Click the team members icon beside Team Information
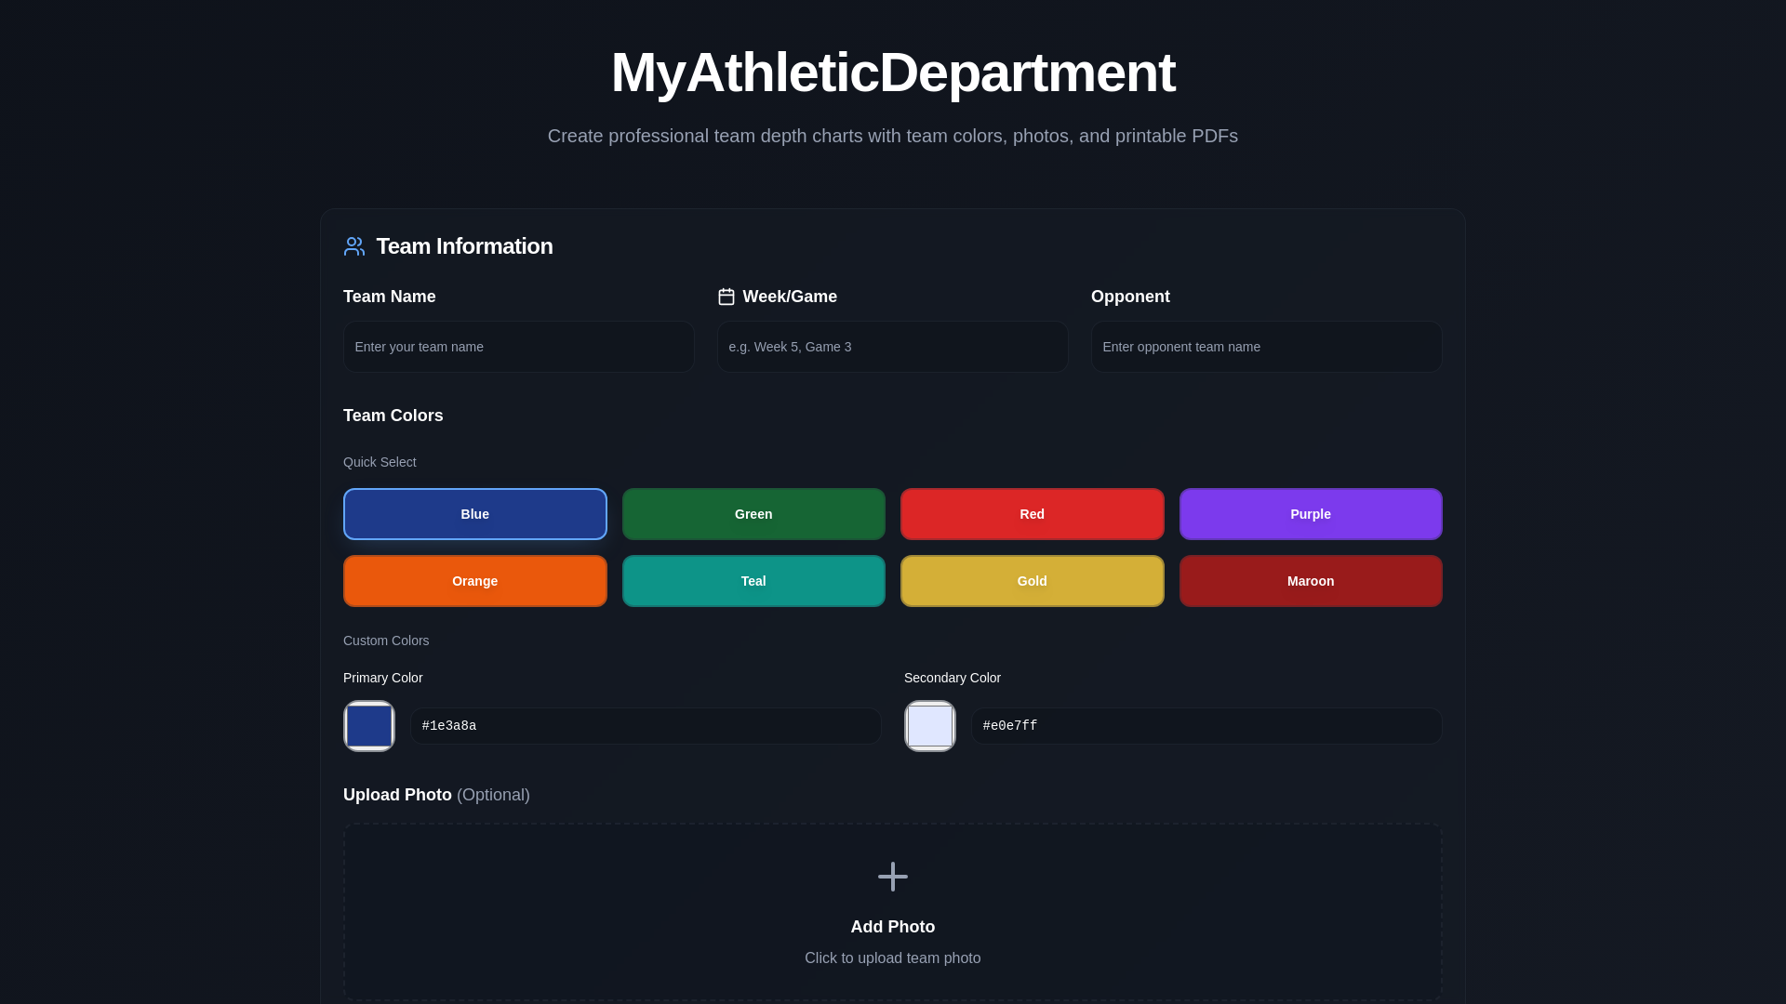 click(353, 246)
